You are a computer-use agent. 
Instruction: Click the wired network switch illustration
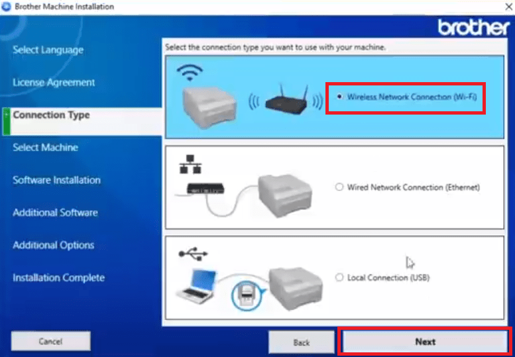click(x=205, y=188)
